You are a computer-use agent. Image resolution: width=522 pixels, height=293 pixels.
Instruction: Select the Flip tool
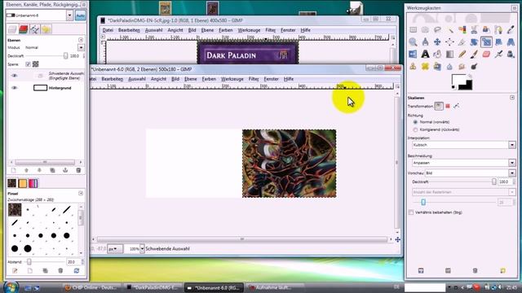(414, 55)
